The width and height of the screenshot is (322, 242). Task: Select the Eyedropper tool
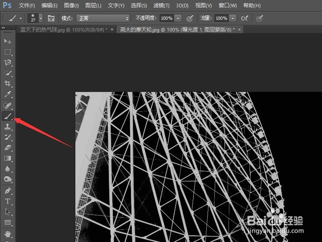point(8,94)
